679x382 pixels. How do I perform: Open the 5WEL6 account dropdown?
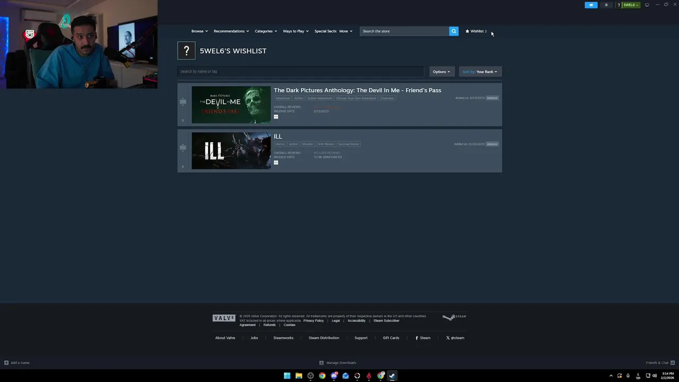click(631, 5)
